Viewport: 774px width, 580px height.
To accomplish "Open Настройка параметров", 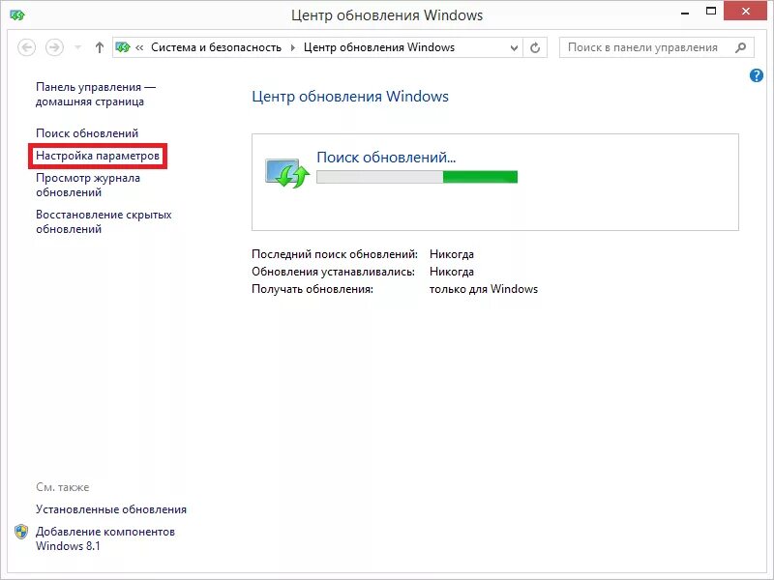I will pyautogui.click(x=98, y=156).
